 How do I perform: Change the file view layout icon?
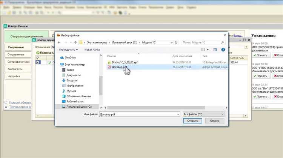pyautogui.click(x=203, y=50)
